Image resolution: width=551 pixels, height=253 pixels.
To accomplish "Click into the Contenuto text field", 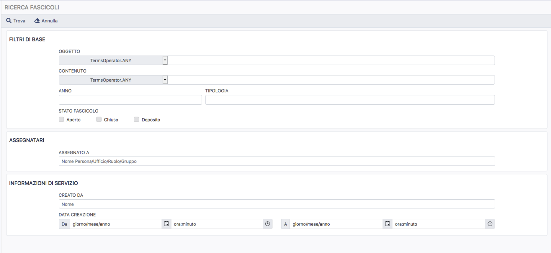I will (x=331, y=80).
